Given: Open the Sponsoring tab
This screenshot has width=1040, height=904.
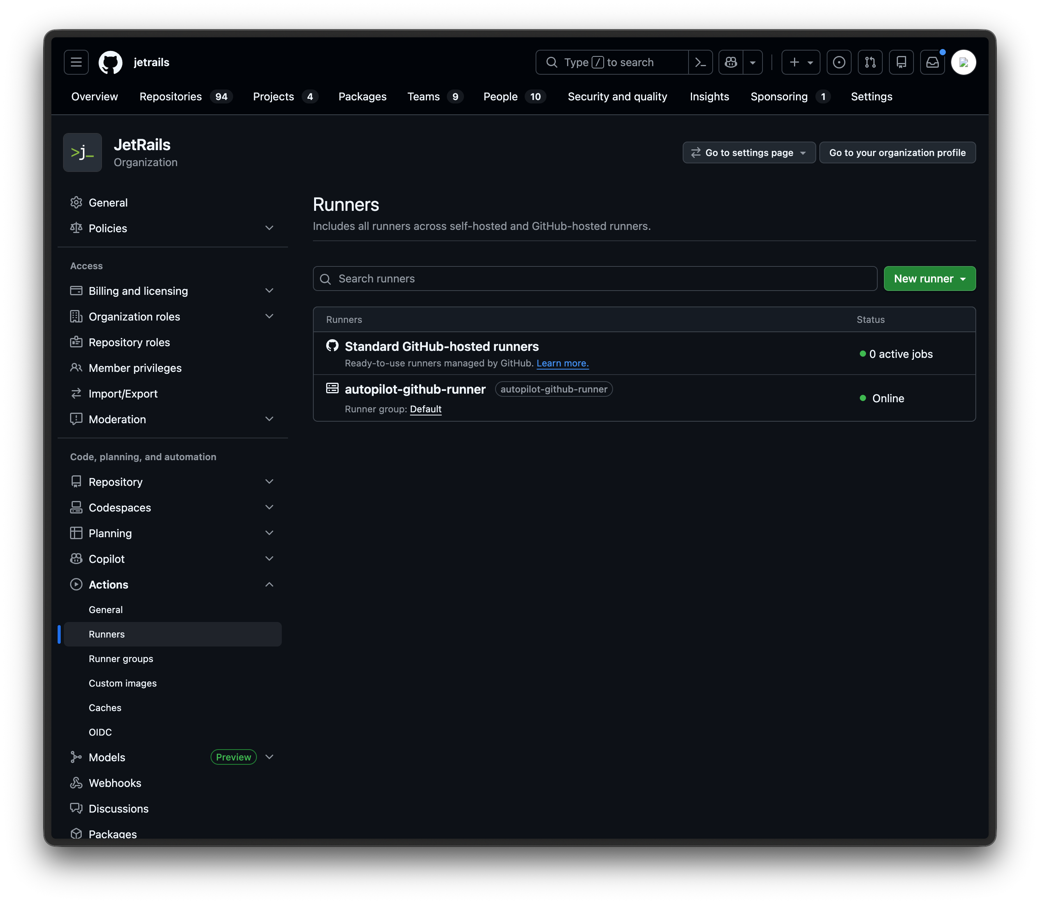Looking at the screenshot, I should point(790,96).
